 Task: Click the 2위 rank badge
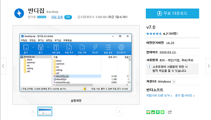[x=68, y=17]
